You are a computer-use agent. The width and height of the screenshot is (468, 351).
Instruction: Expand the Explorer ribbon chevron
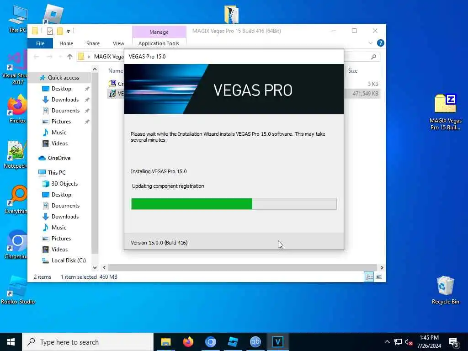pyautogui.click(x=370, y=43)
